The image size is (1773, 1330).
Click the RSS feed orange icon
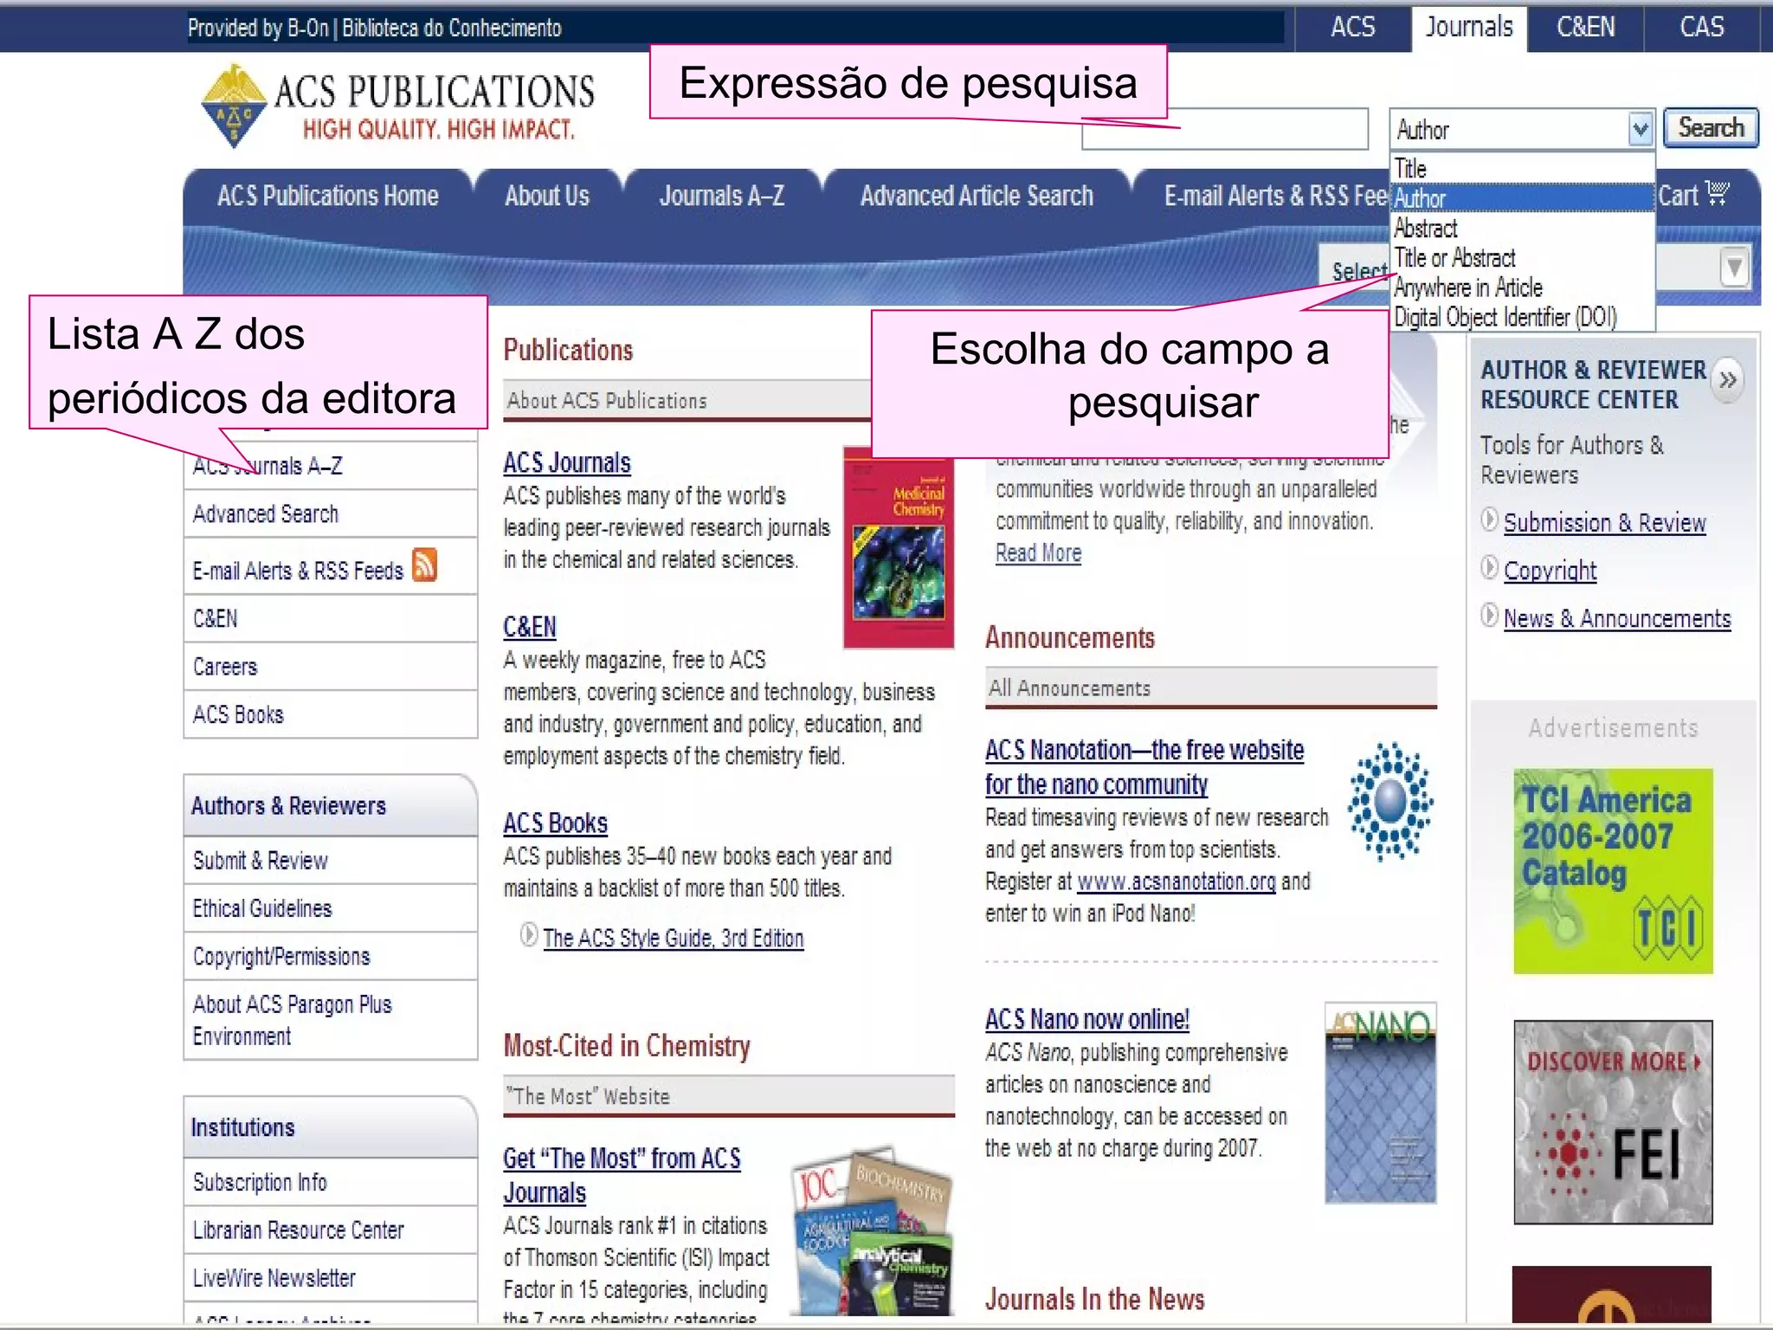[424, 565]
